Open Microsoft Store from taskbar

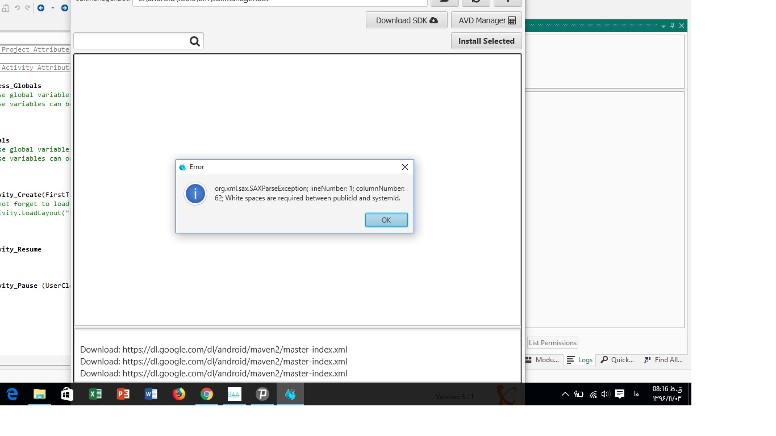click(x=67, y=394)
